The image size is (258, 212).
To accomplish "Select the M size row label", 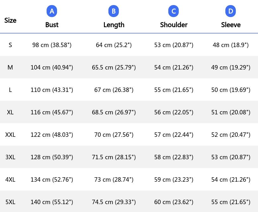I will click(10, 67).
